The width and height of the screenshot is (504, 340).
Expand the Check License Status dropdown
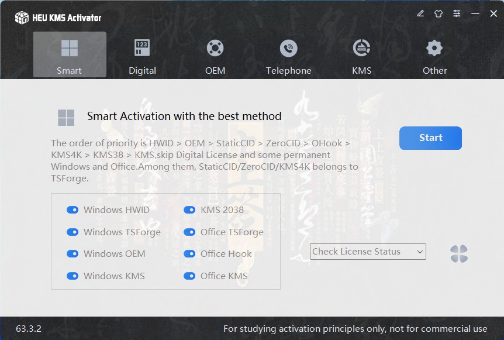[368, 252]
